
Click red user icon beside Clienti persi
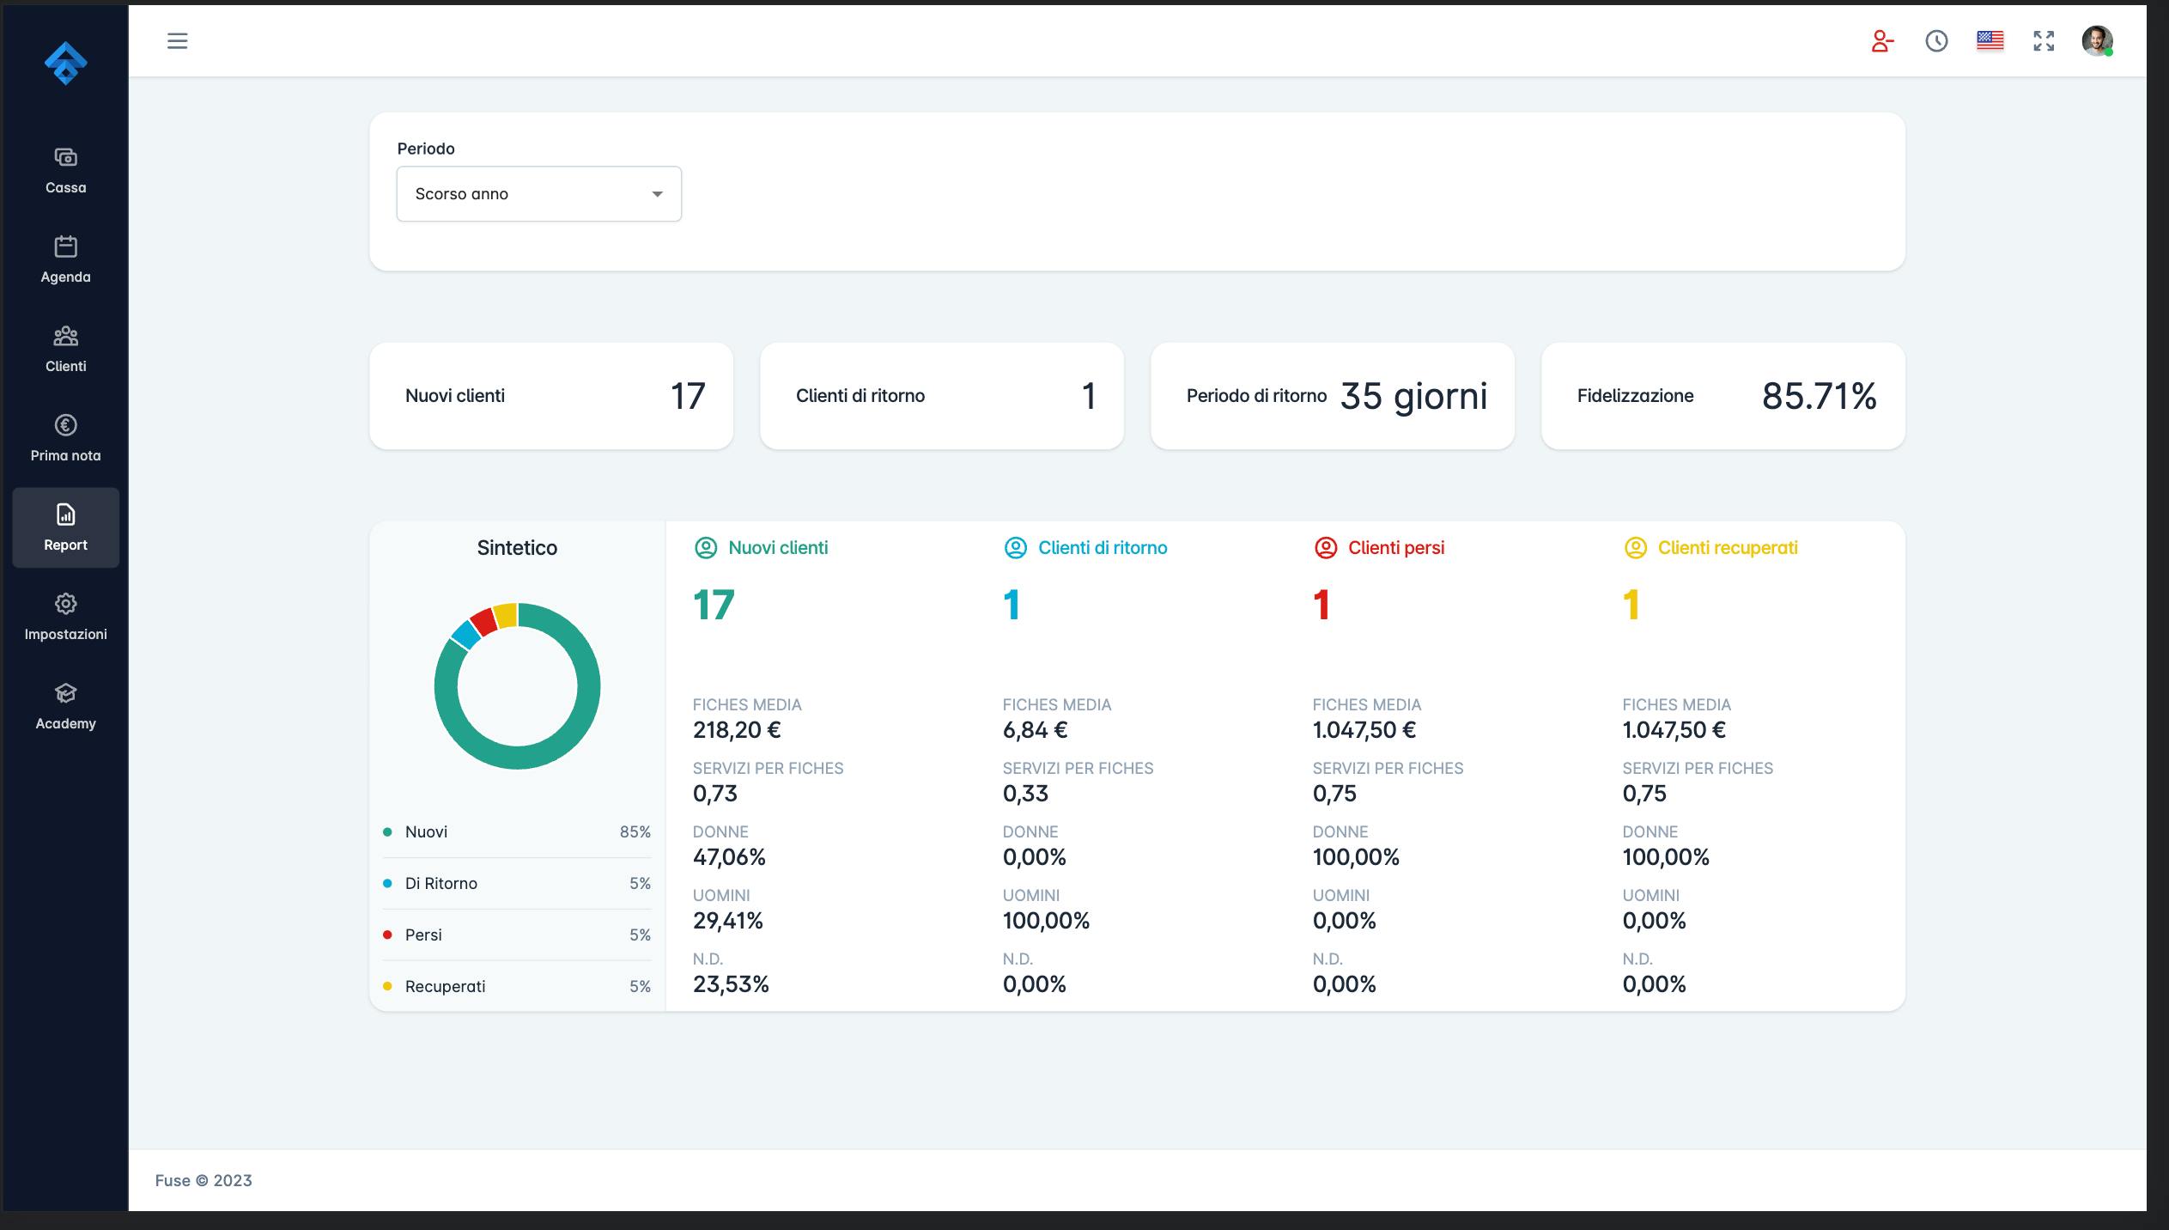1325,548
